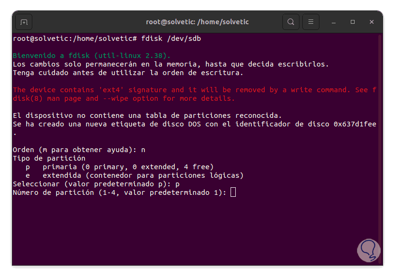Image resolution: width=395 pixels, height=279 pixels.
Task: Click the green 'Bienvenido a fdisk' line
Action: pyautogui.click(x=92, y=56)
